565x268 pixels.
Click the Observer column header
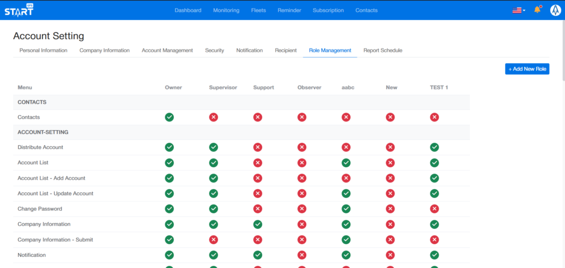coord(309,87)
